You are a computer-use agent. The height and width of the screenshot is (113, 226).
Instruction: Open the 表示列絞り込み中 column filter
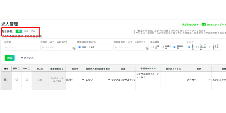[194, 25]
